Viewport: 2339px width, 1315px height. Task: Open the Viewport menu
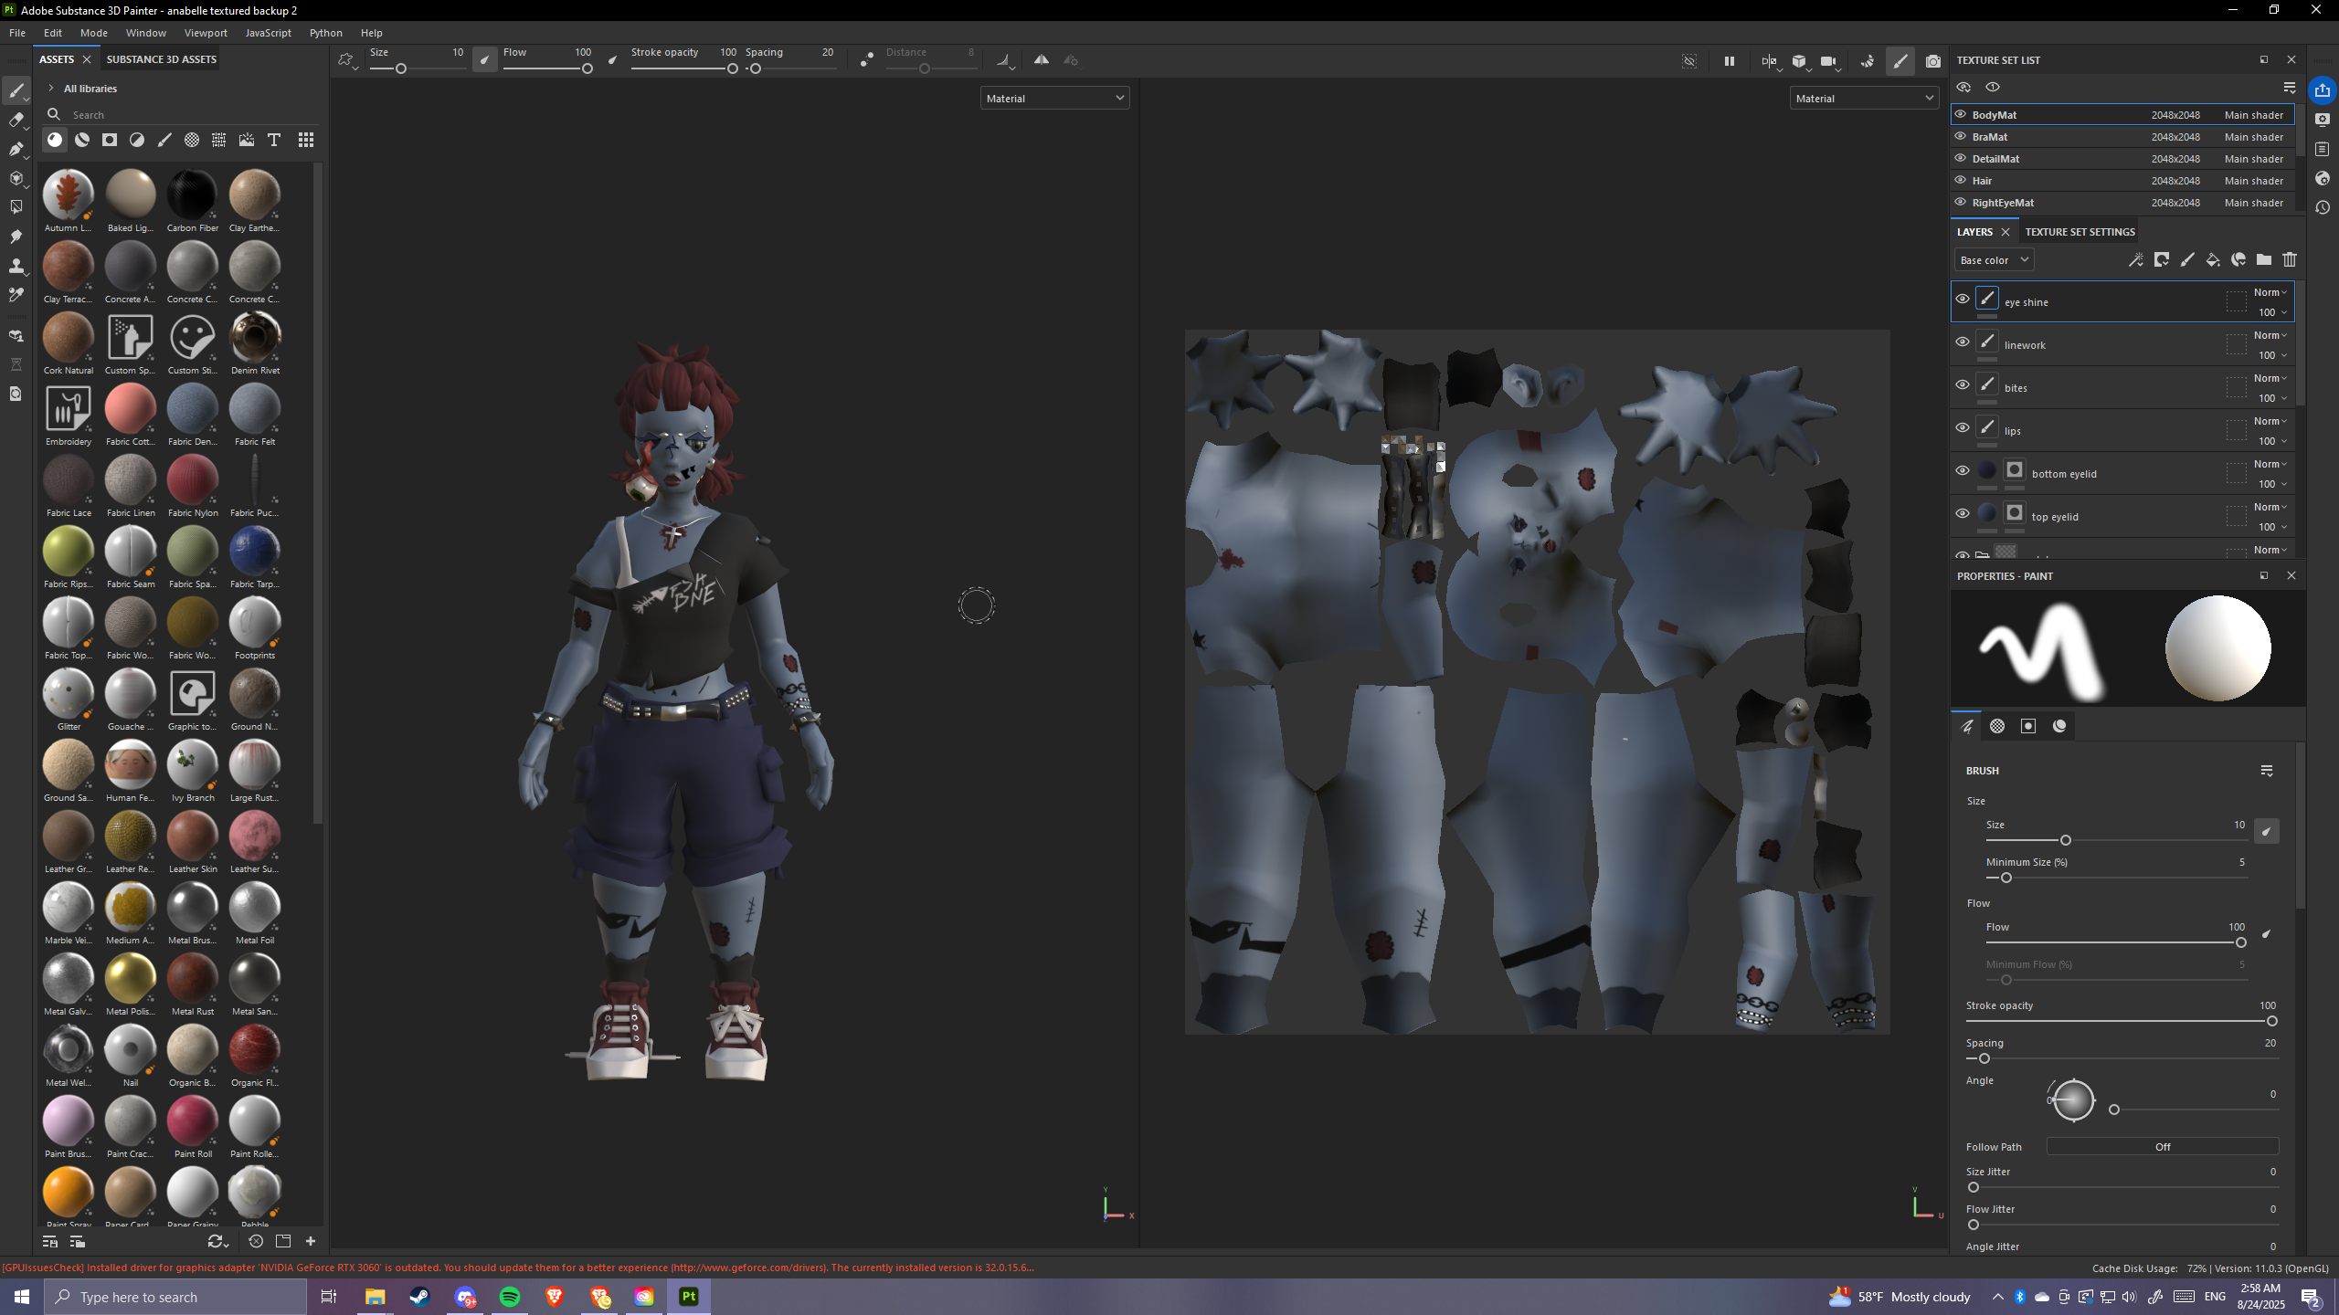205,33
